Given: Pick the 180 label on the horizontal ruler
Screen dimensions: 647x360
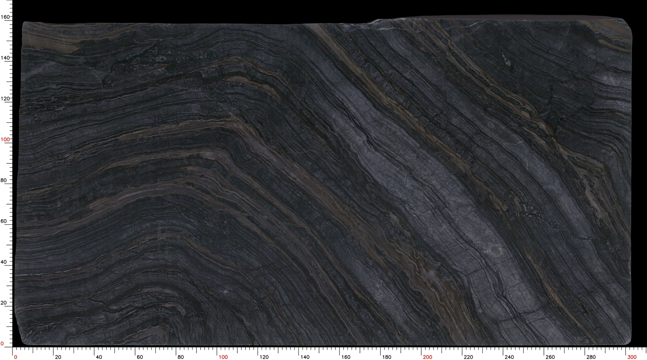Looking at the screenshot, I should coord(387,357).
